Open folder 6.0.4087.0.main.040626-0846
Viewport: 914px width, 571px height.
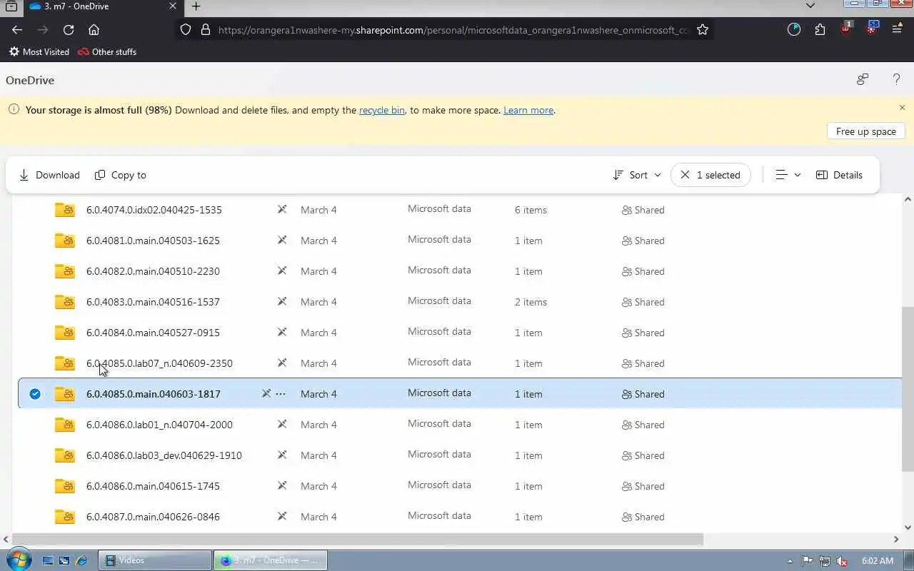click(x=153, y=517)
